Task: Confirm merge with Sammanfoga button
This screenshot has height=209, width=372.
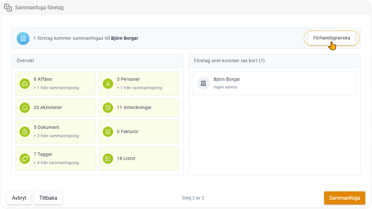Action: [344, 198]
